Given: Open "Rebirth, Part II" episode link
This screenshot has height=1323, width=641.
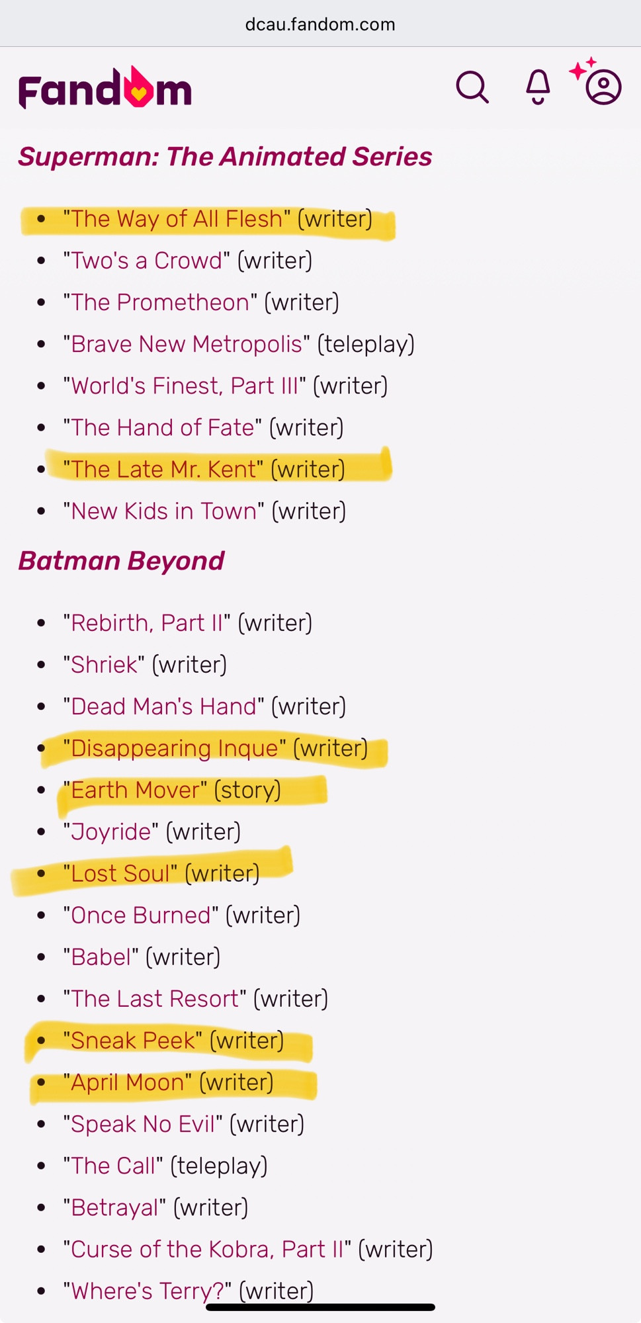Looking at the screenshot, I should (147, 622).
